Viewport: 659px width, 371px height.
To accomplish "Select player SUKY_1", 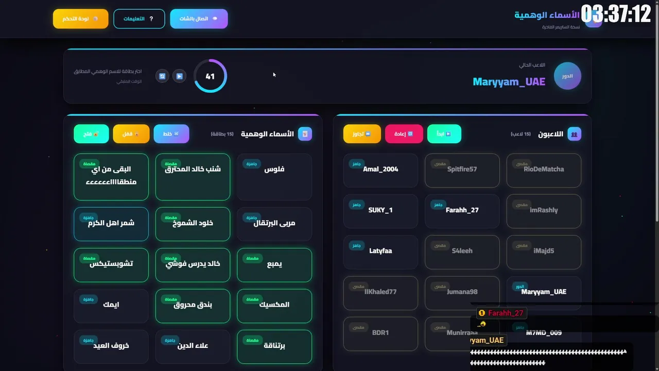I will pos(380,211).
